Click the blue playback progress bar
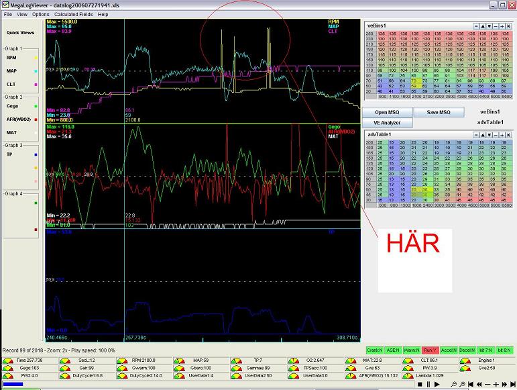This screenshot has height=390, width=517. (13, 384)
